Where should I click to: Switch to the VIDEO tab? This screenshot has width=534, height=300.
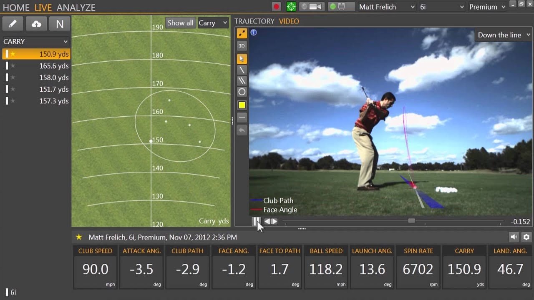point(289,21)
